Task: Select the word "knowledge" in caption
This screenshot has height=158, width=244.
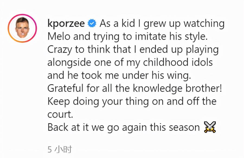Action: (x=158, y=88)
